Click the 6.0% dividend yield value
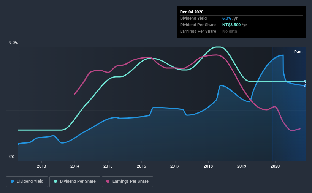The image size is (312, 193). coord(226,18)
